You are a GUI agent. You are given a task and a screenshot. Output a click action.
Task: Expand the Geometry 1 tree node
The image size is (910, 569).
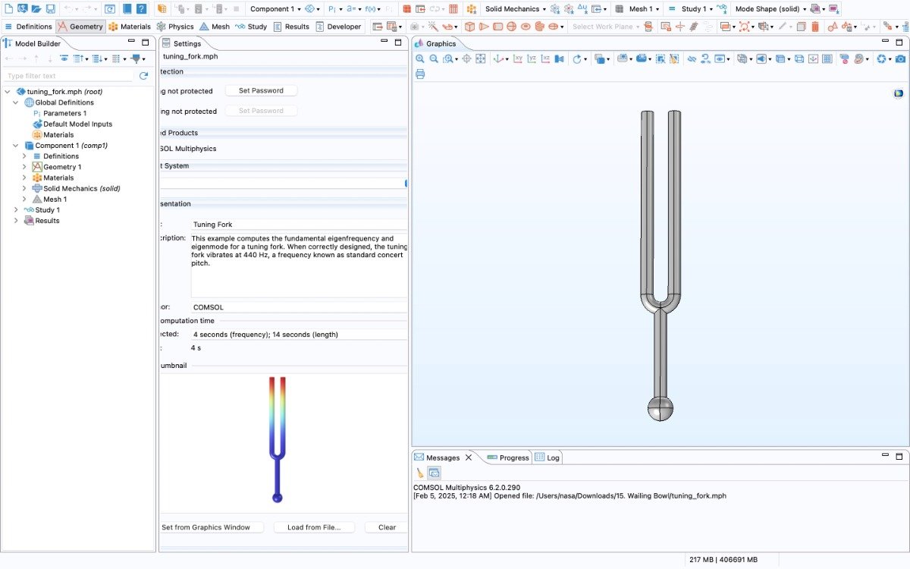[x=24, y=167]
